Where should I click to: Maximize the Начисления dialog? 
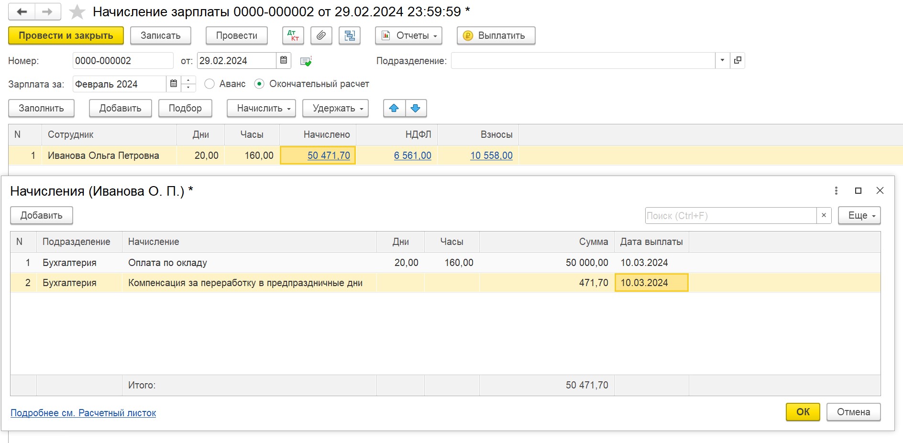pyautogui.click(x=858, y=190)
